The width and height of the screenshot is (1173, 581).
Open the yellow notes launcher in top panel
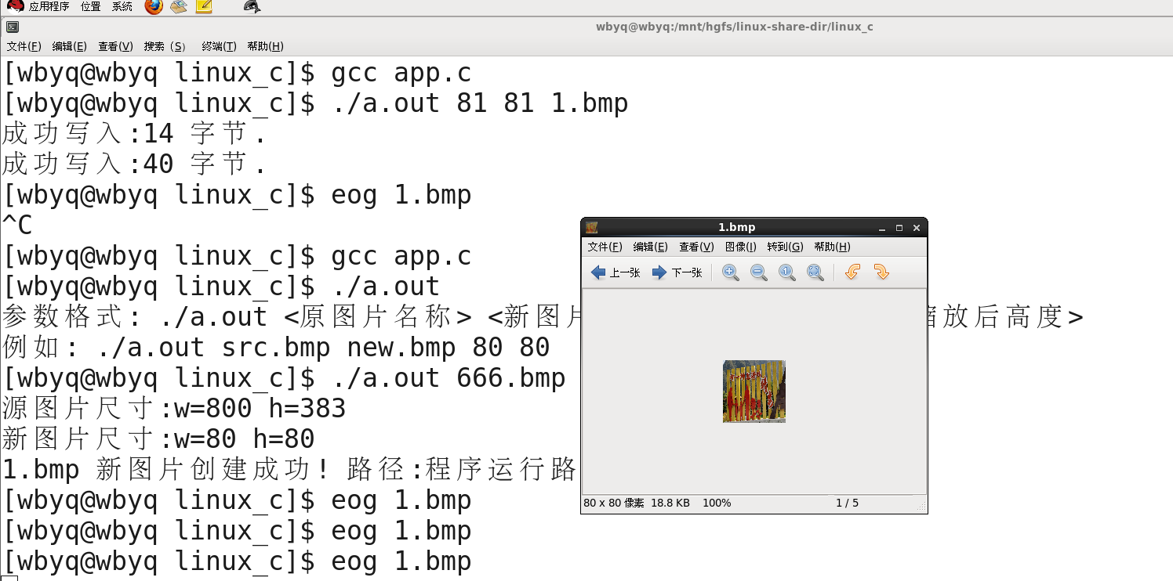[204, 7]
